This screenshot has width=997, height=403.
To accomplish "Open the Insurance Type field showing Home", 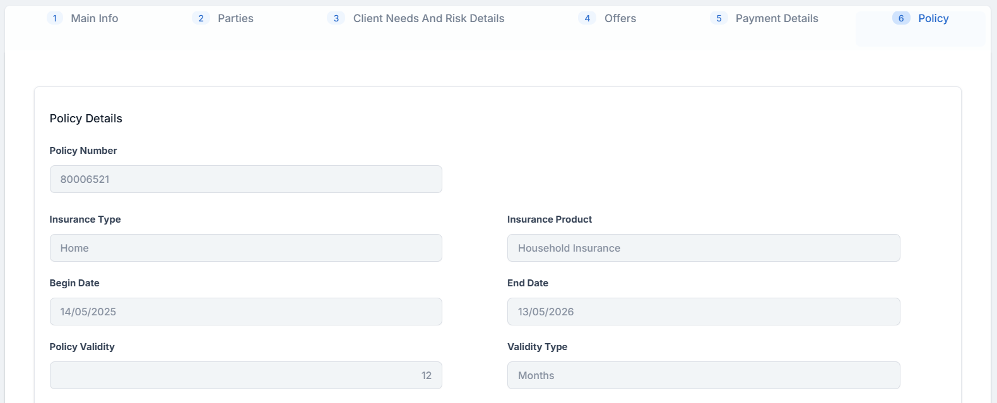I will click(245, 248).
